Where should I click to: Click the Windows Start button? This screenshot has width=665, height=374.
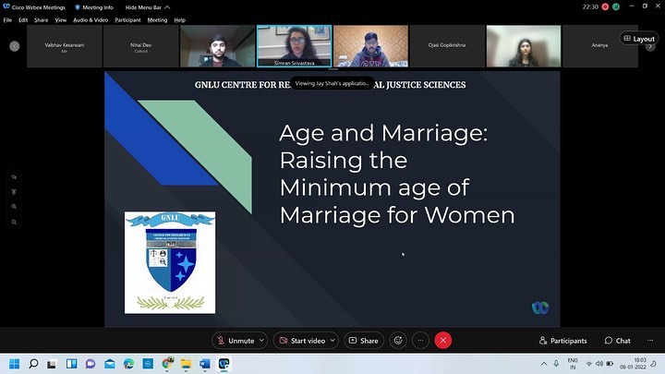click(12, 365)
